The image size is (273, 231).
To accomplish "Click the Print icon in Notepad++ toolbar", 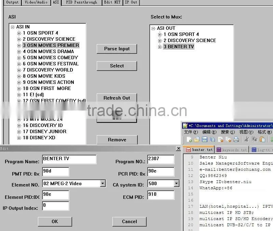I will (x=236, y=140).
